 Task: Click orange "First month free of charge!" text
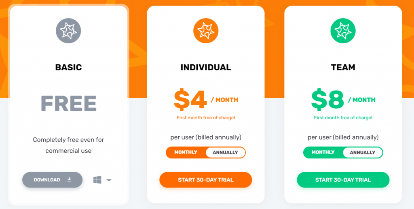pyautogui.click(x=206, y=118)
